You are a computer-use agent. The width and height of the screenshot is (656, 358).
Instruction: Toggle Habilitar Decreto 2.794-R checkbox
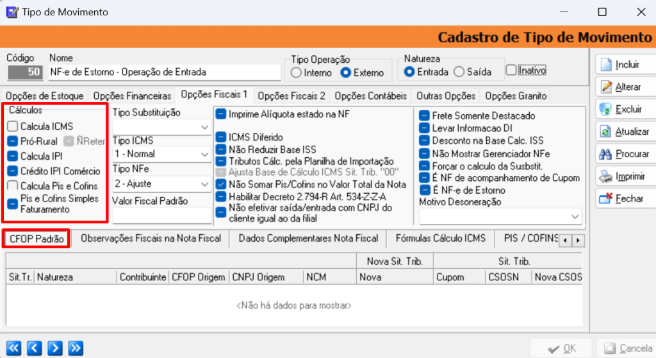(x=221, y=196)
